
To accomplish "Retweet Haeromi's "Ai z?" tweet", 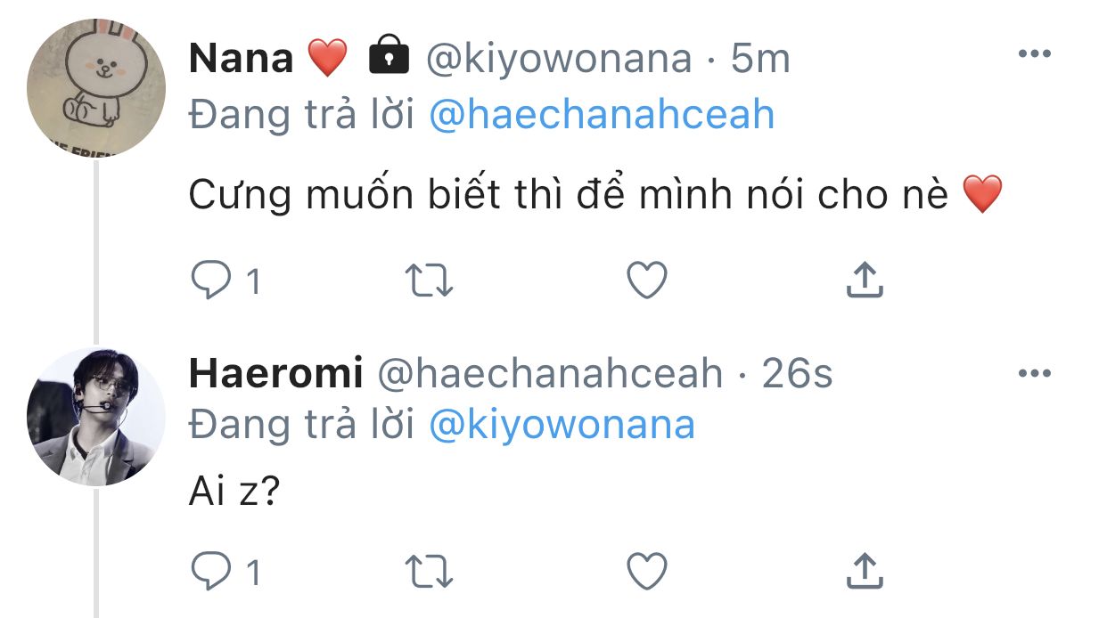I will tap(430, 571).
